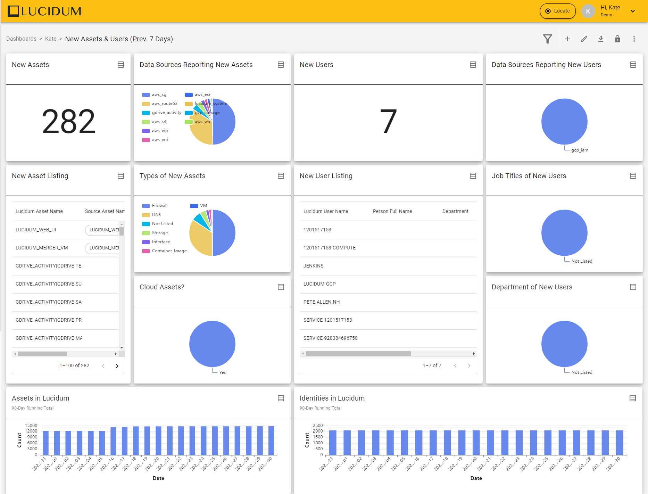Toggle aws_s3 legend entry

[154, 122]
